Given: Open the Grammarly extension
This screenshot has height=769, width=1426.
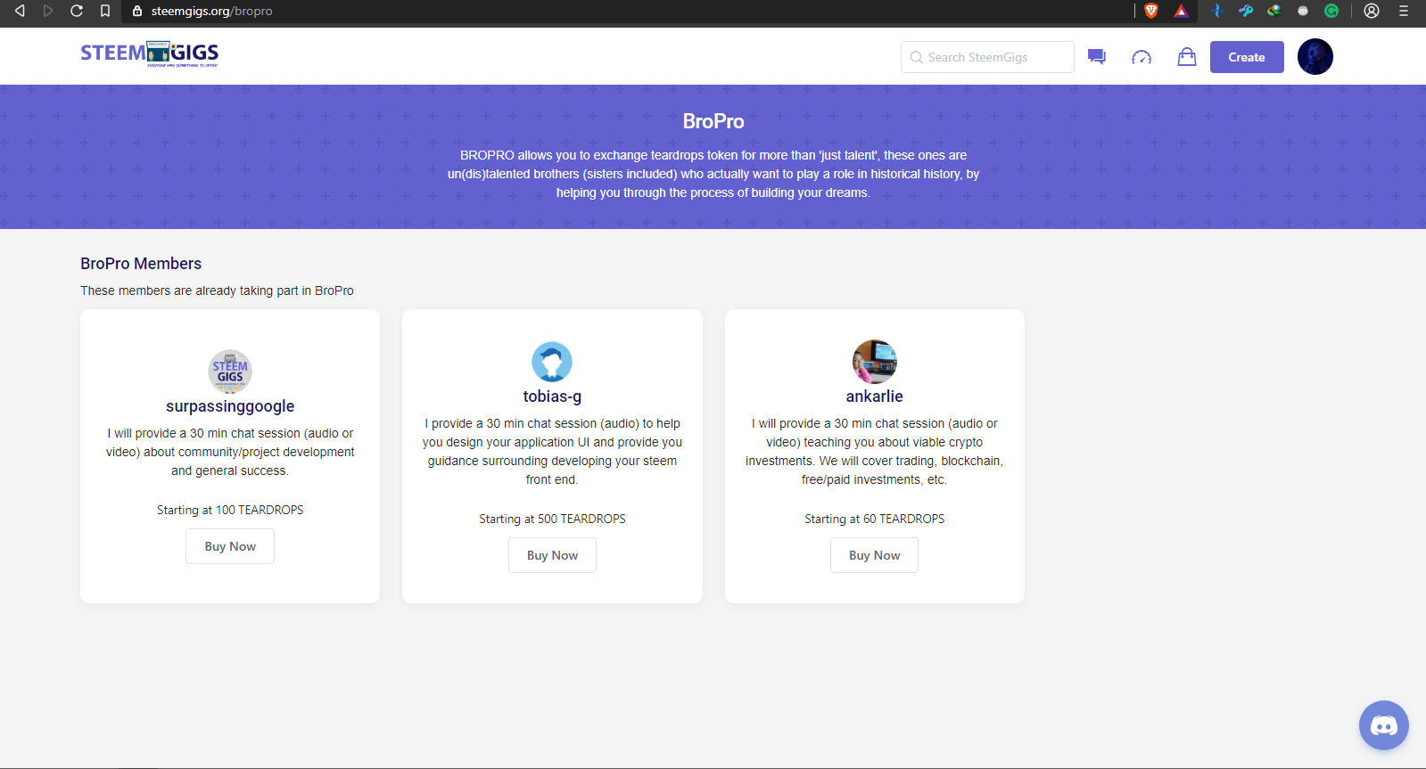Looking at the screenshot, I should click(1331, 11).
